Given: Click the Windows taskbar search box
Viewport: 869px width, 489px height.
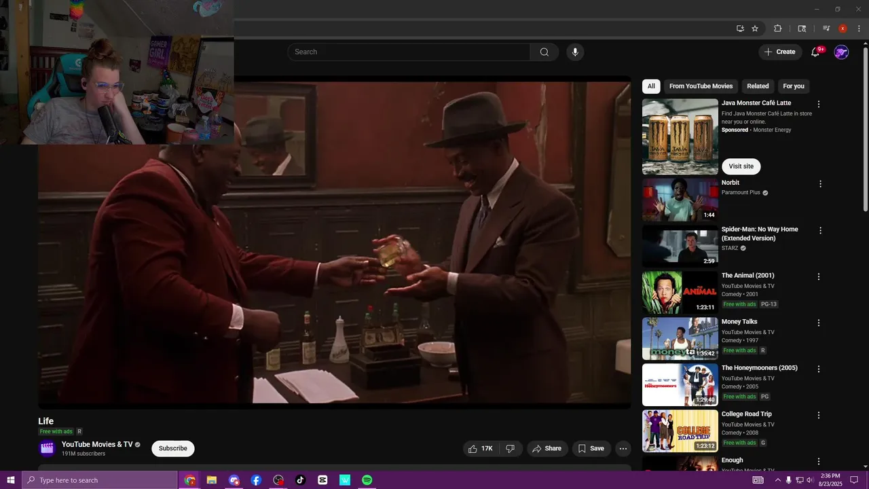Looking at the screenshot, I should tap(100, 480).
